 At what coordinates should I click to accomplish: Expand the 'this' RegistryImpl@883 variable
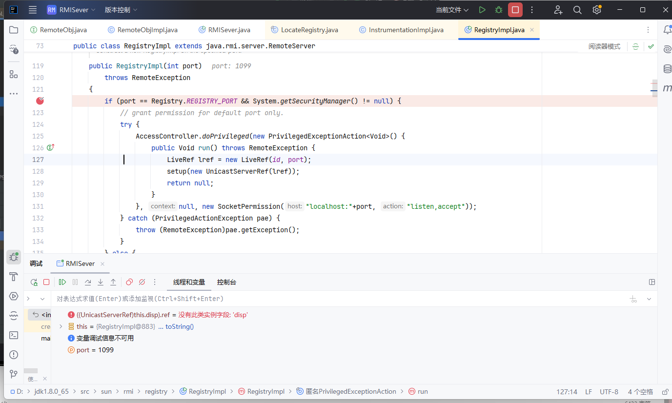point(61,326)
